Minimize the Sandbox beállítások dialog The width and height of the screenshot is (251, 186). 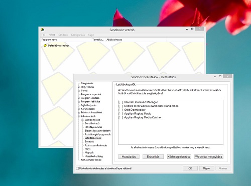[x=215, y=77]
